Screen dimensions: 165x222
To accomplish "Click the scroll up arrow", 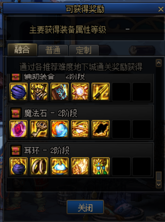I will [x=158, y=63].
